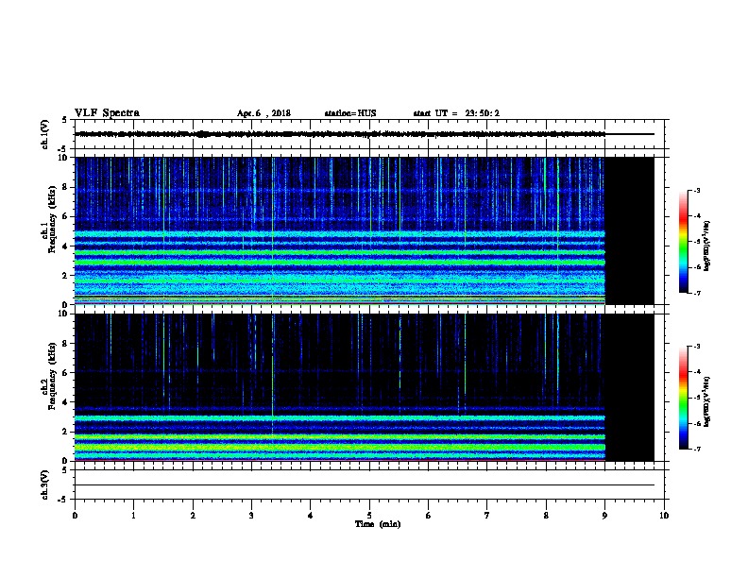748x578 pixels.
Task: Click tick label 0 on time axis
Action: (x=75, y=516)
